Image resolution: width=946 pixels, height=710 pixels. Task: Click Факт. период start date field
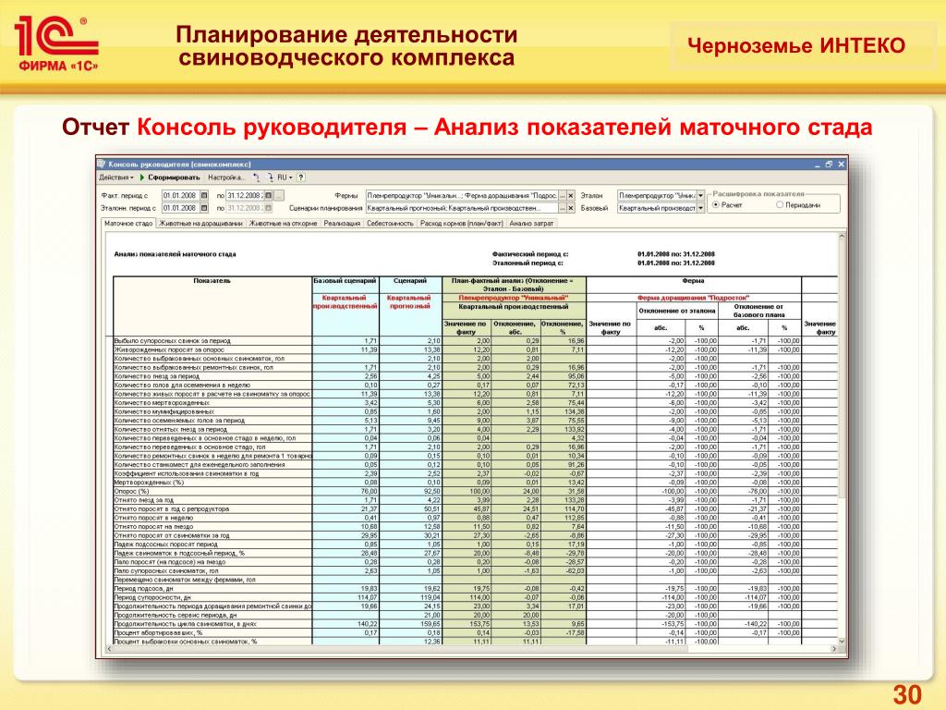pyautogui.click(x=180, y=196)
